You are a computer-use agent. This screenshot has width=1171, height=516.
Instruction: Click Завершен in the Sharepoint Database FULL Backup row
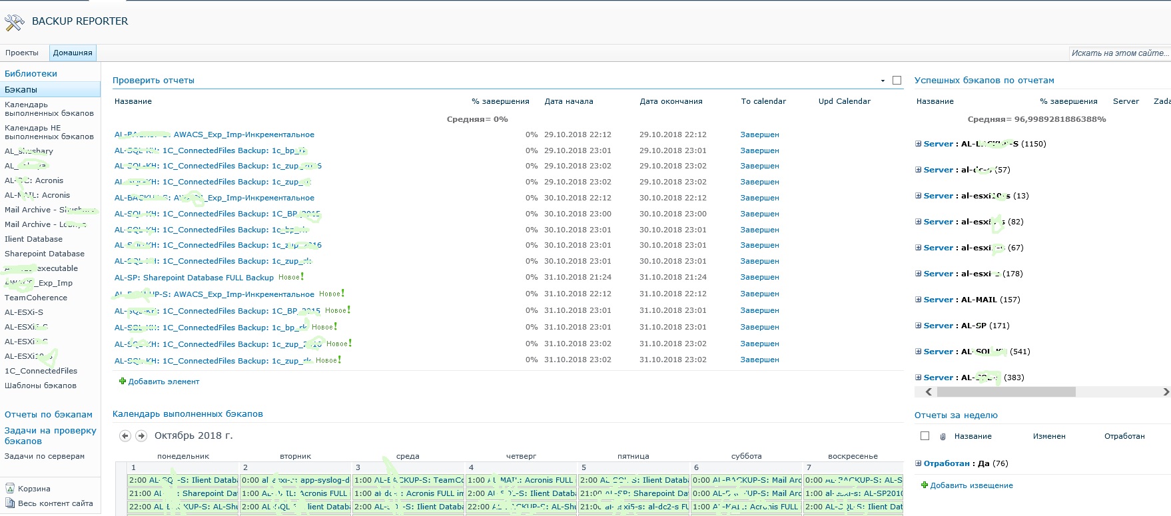tap(759, 278)
